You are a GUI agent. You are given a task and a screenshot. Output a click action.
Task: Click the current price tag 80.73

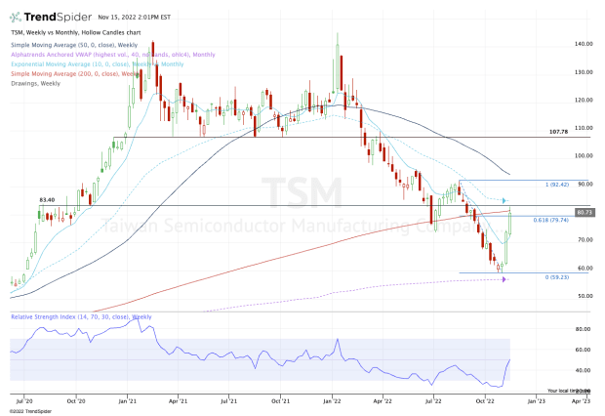[x=585, y=213]
